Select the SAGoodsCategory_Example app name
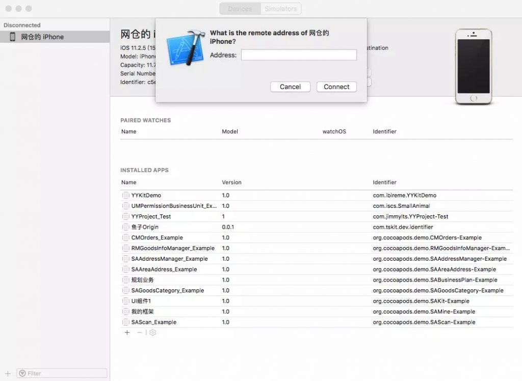The width and height of the screenshot is (522, 381). [x=167, y=290]
